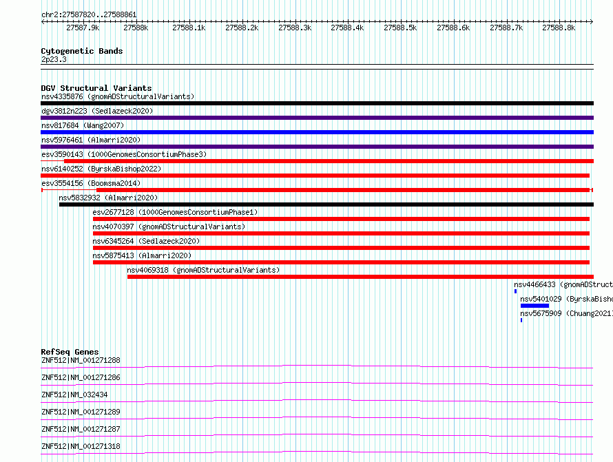Click the esv2677128 1000GenomesConsortiumPhase1 label
The image size is (613, 462).
(x=175, y=212)
